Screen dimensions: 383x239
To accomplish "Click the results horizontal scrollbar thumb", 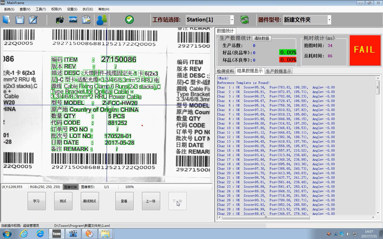I will pyautogui.click(x=266, y=217).
